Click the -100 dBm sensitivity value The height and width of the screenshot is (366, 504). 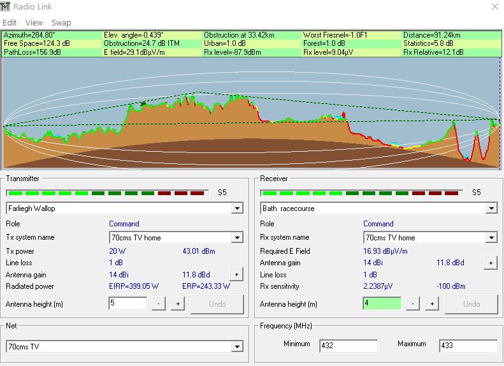451,286
